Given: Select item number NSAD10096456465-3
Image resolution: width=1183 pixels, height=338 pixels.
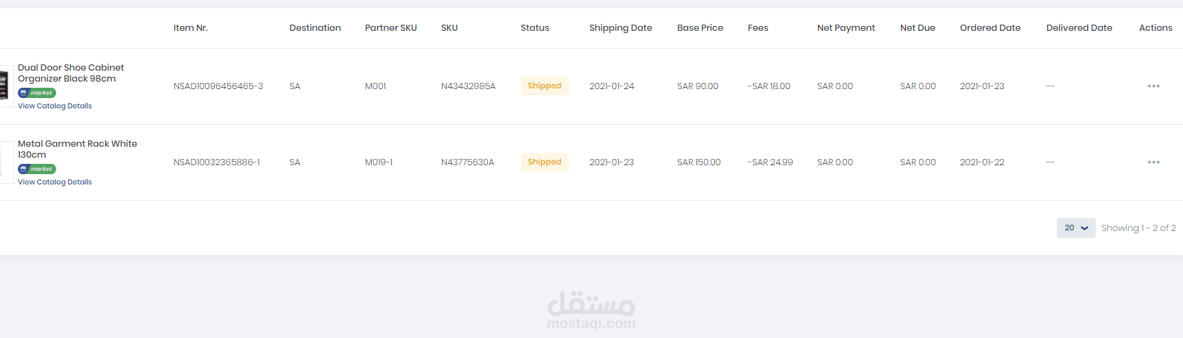Looking at the screenshot, I should 218,86.
